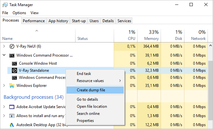Click the 32,3 MB memory value
Viewport: 213px width, 129px height.
click(x=152, y=70)
